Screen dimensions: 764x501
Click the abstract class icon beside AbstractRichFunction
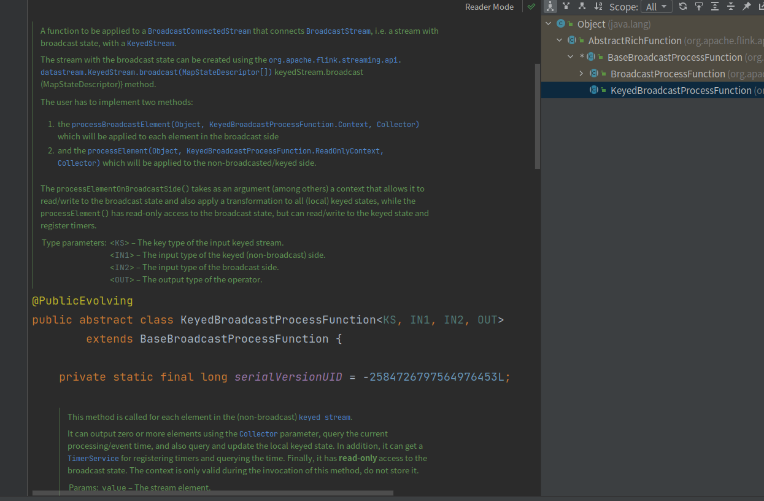pyautogui.click(x=572, y=41)
